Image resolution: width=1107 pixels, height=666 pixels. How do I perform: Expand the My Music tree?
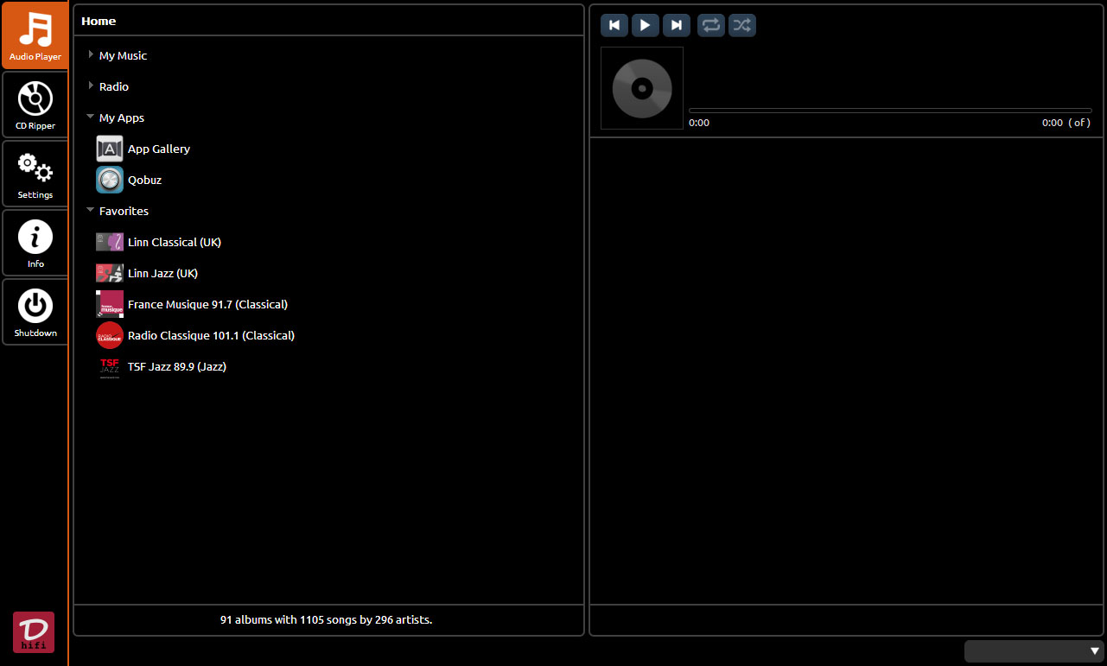tap(91, 55)
